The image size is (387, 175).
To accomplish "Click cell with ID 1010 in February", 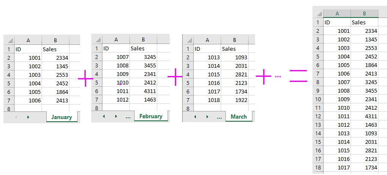I will click(x=116, y=82).
